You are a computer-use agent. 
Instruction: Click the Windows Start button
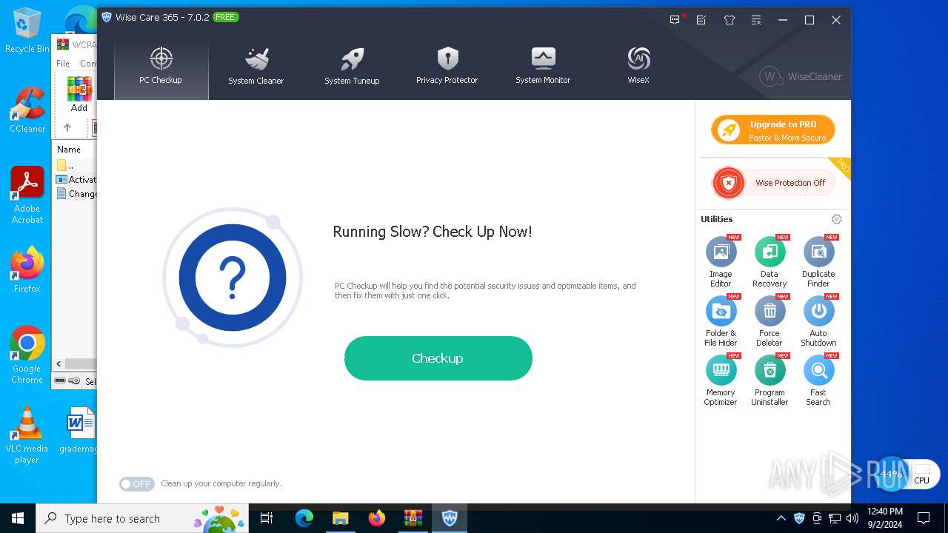coord(18,518)
